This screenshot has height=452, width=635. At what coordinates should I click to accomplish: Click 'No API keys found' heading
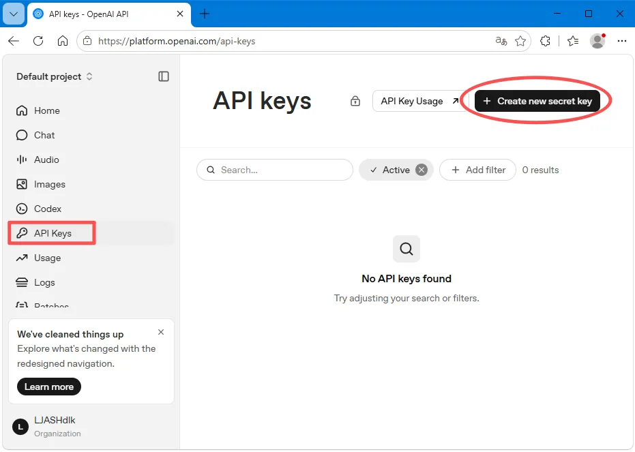407,279
